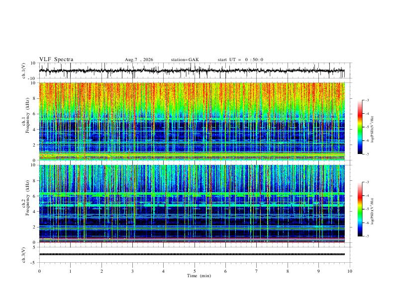Click the ch.2 Frequency (kHz) axis label

pyautogui.click(x=26, y=204)
